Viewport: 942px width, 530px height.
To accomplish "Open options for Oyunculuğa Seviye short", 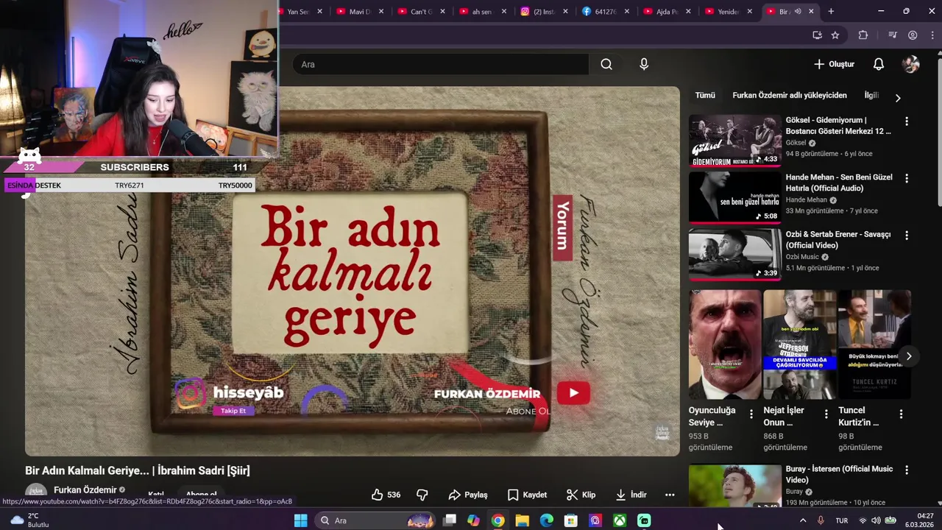I will 751,414.
